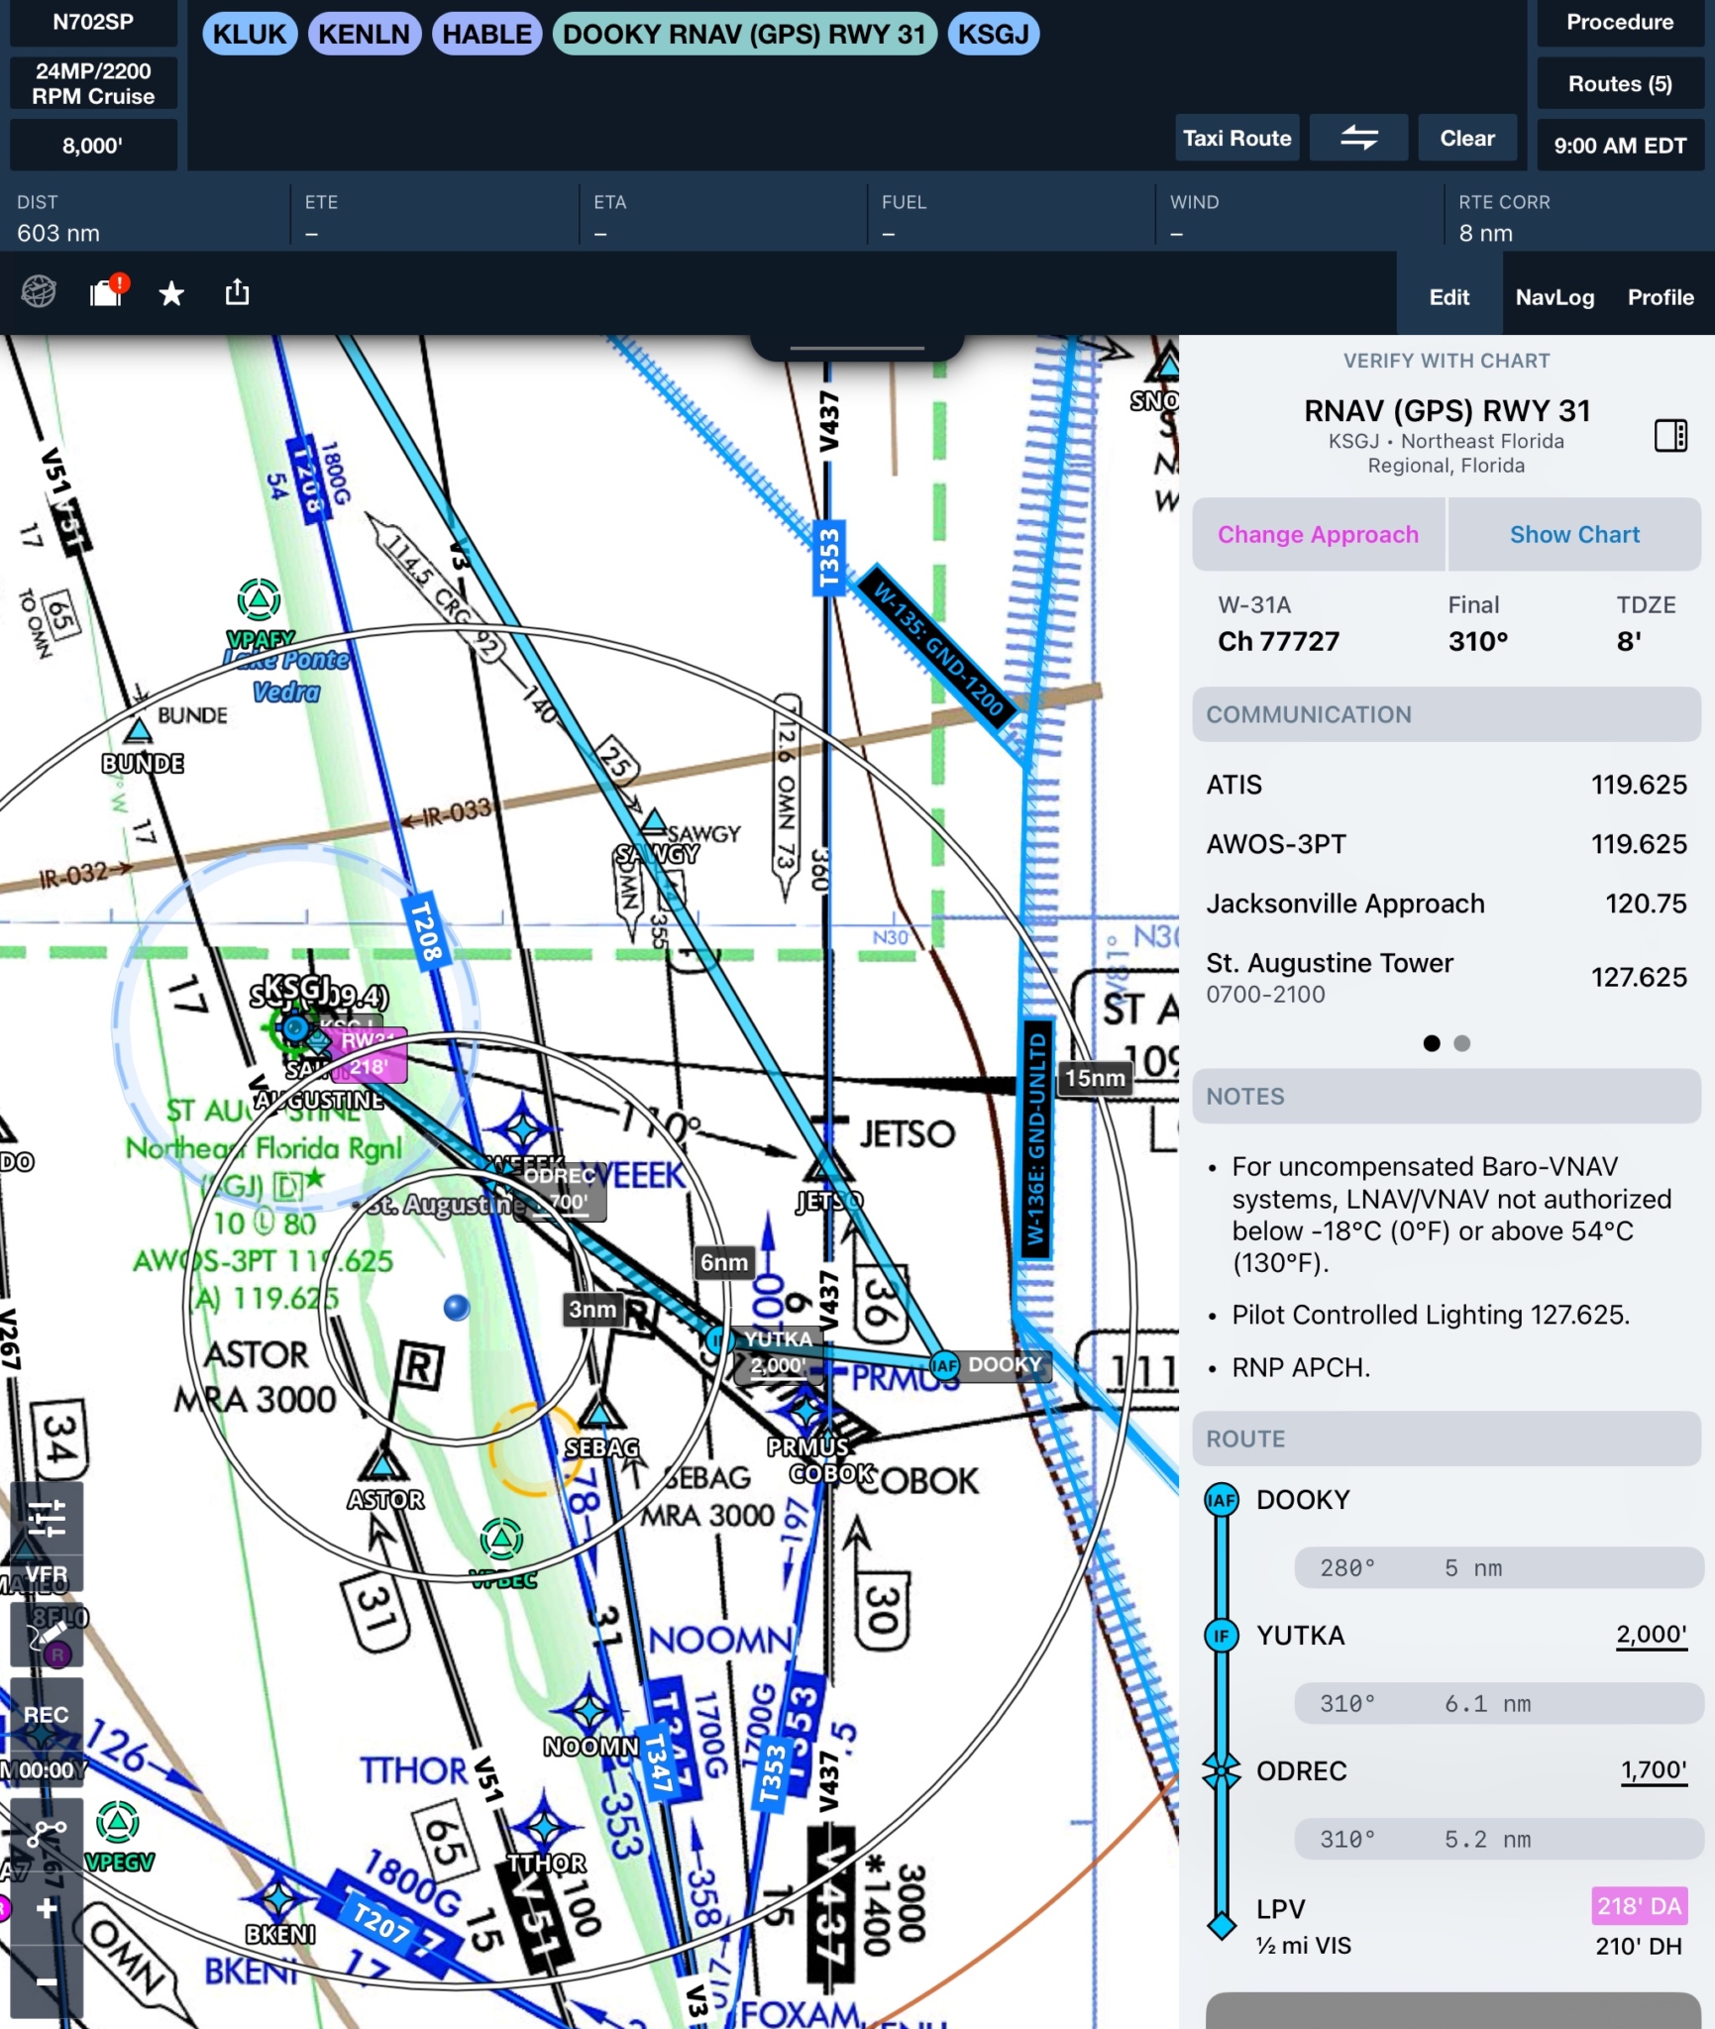Start the REC flight recorder

click(47, 1715)
